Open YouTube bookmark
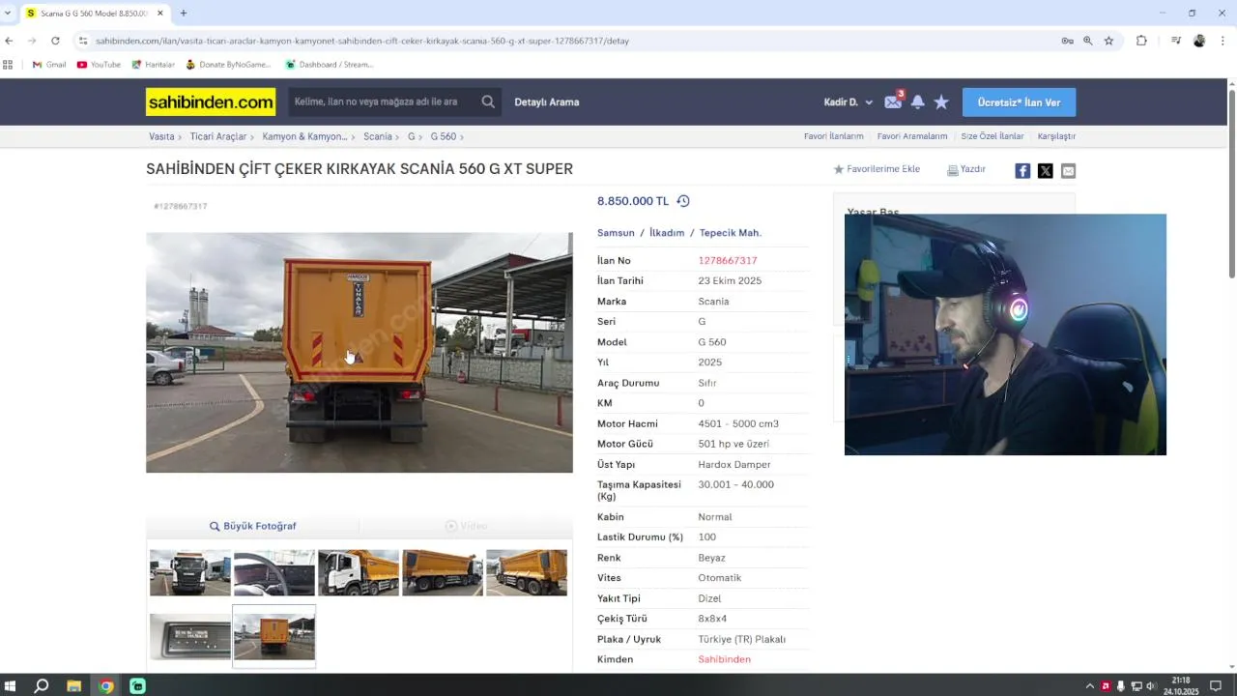 pos(99,65)
